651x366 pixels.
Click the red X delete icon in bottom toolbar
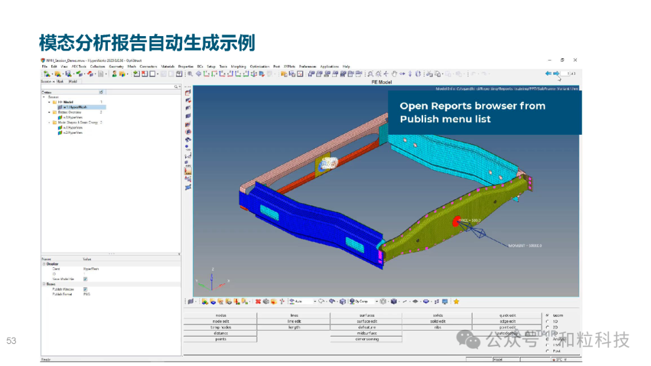[x=258, y=301]
